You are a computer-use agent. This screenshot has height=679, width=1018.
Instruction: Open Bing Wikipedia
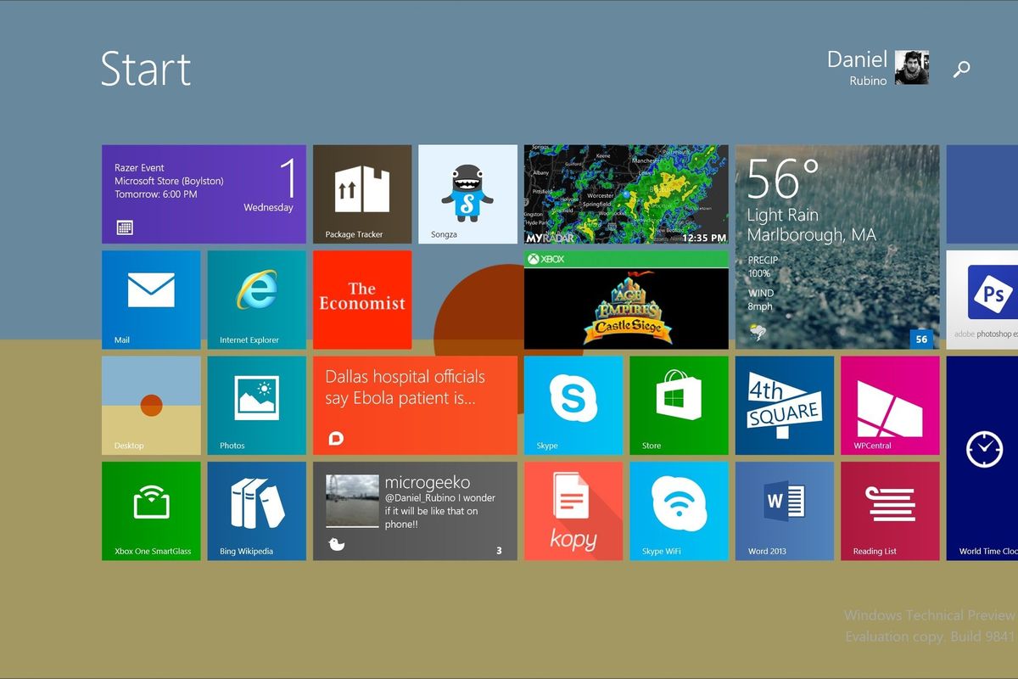tap(256, 511)
